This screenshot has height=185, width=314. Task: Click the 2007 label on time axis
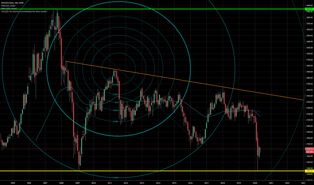pos(45,183)
